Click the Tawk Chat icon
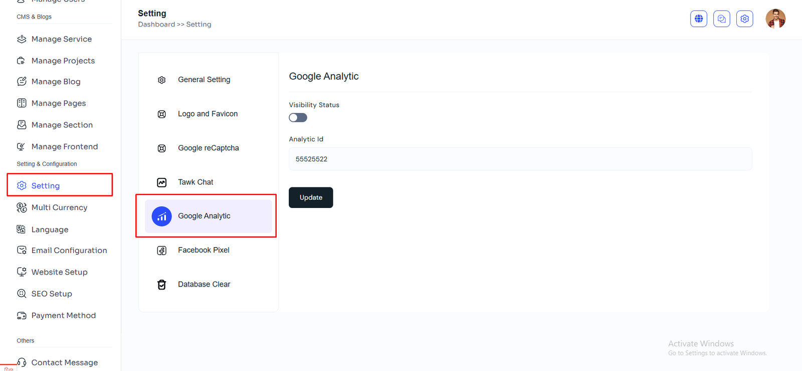Image resolution: width=802 pixels, height=371 pixels. pyautogui.click(x=161, y=182)
